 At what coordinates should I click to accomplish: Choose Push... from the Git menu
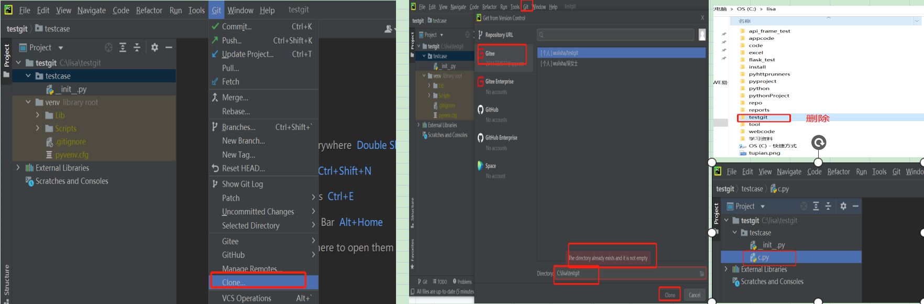click(263, 40)
